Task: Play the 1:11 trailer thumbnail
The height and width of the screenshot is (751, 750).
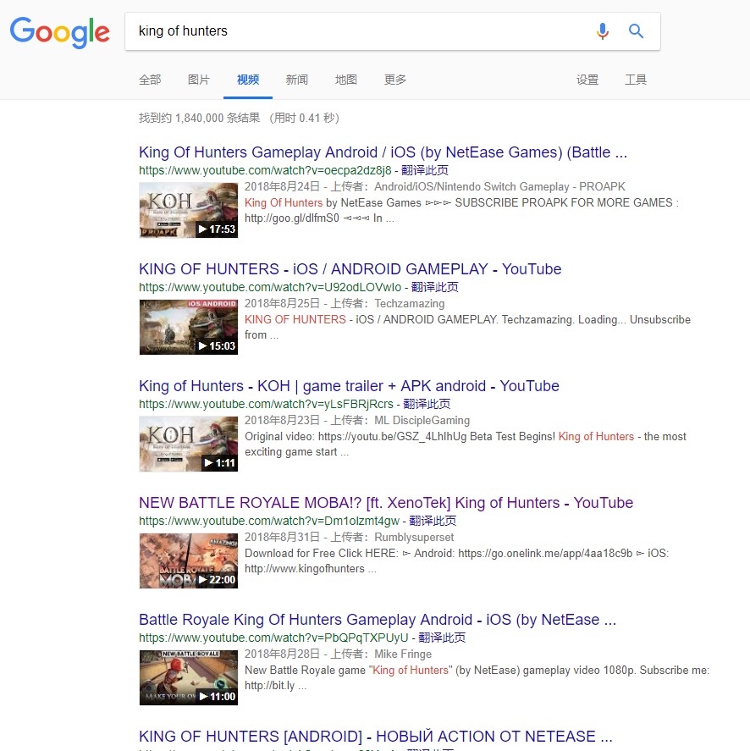Action: (188, 444)
